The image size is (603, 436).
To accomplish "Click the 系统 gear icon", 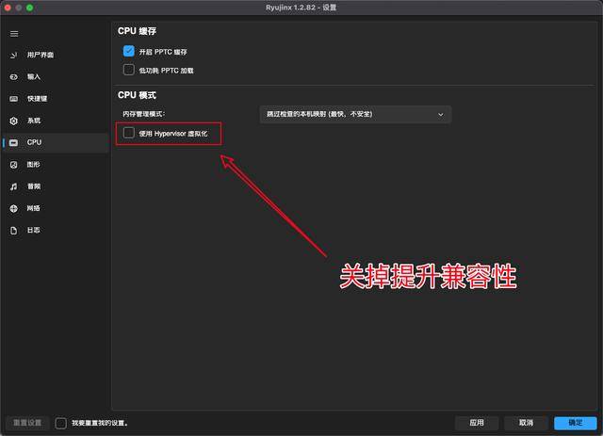I will [x=14, y=121].
